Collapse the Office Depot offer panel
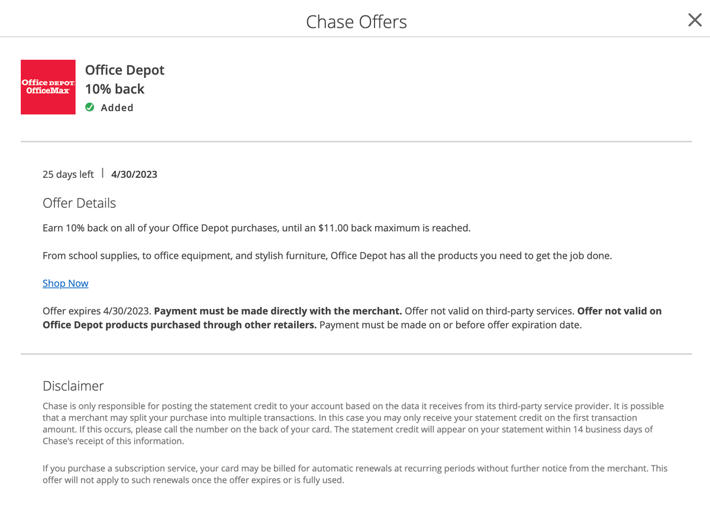This screenshot has height=517, width=710. point(124,70)
